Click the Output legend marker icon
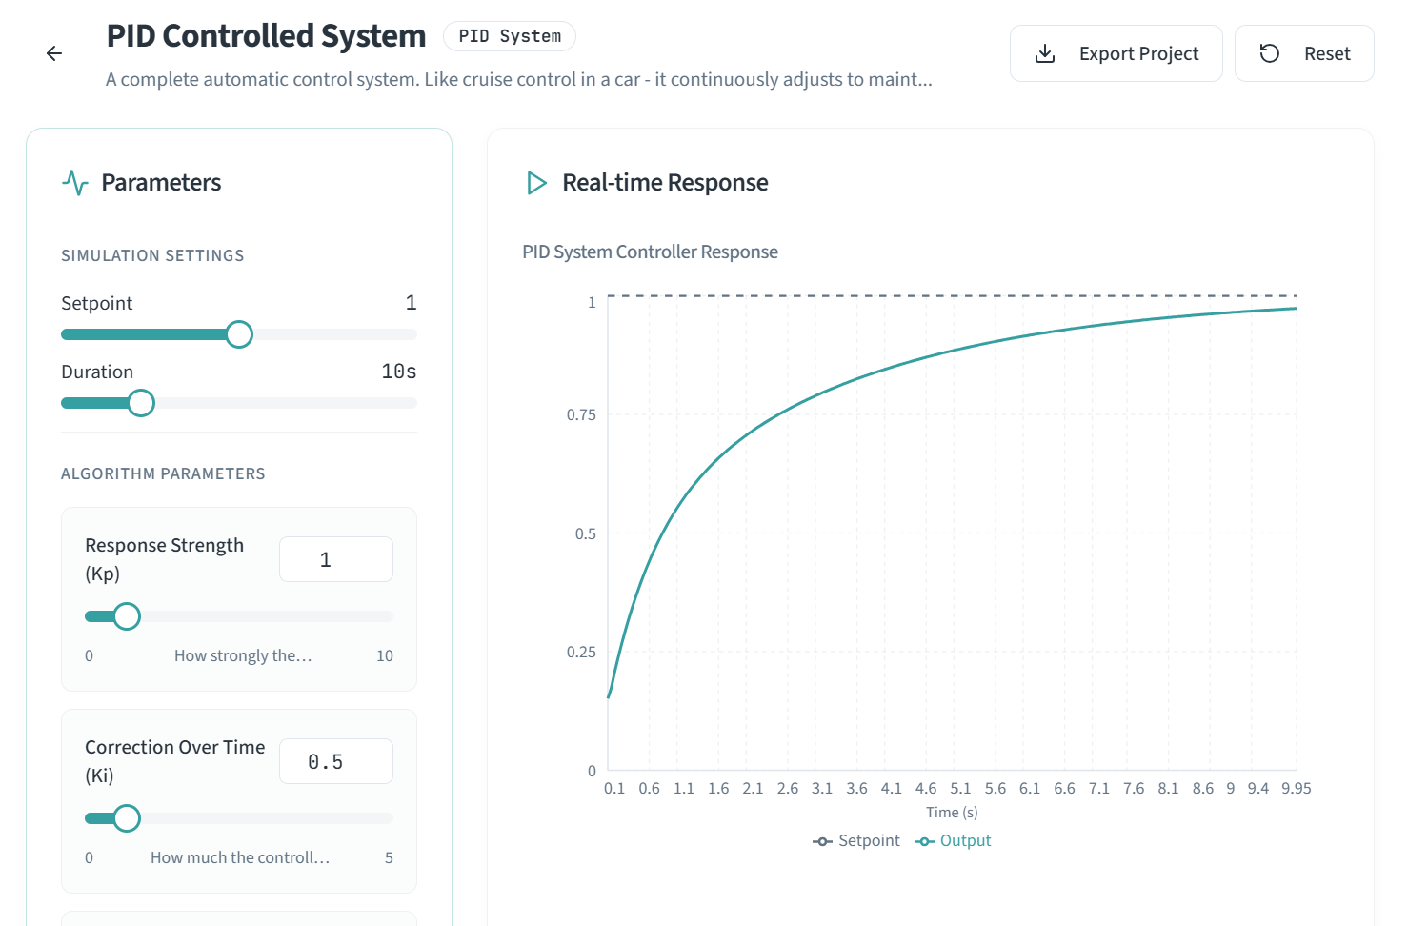Image resolution: width=1408 pixels, height=926 pixels. [x=924, y=841]
